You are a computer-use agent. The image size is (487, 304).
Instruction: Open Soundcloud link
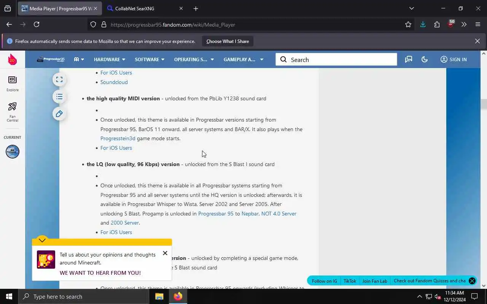[x=114, y=82]
